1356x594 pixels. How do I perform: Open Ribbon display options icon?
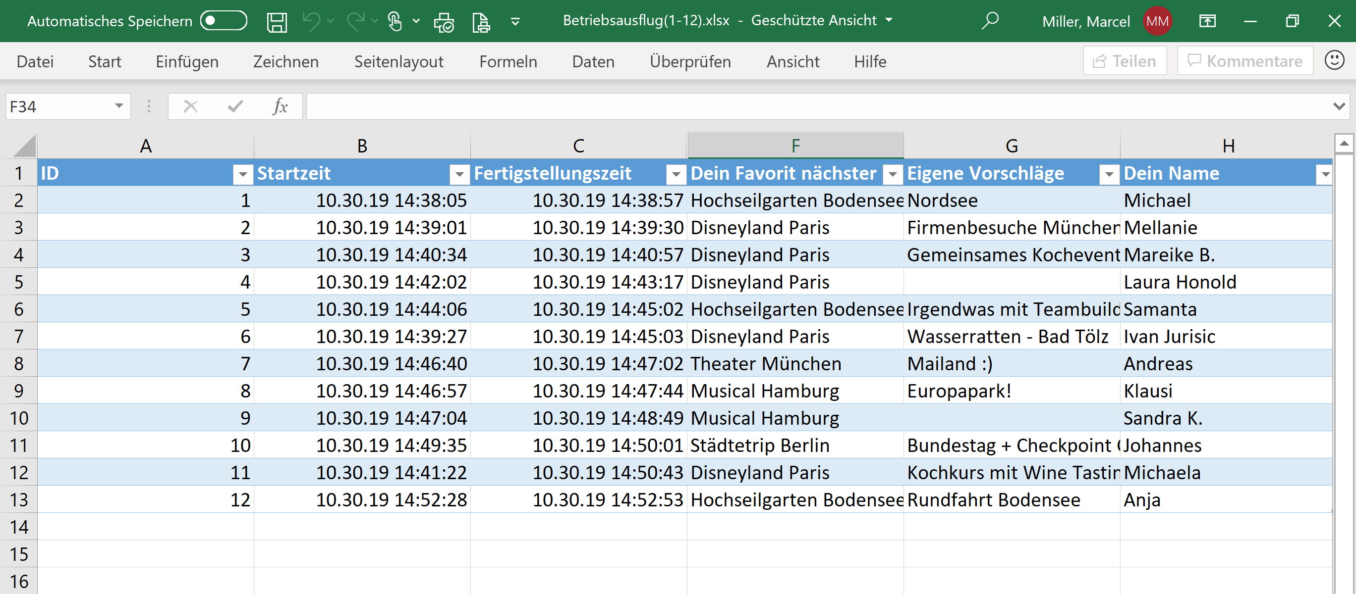pyautogui.click(x=1207, y=22)
